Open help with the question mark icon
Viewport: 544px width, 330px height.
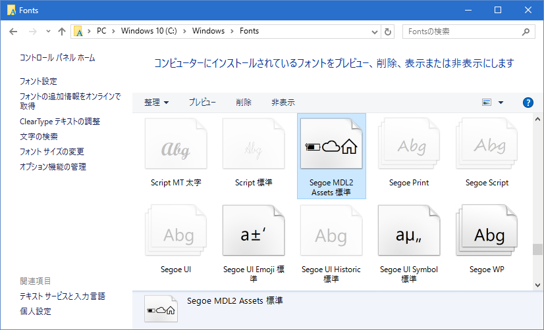[528, 103]
